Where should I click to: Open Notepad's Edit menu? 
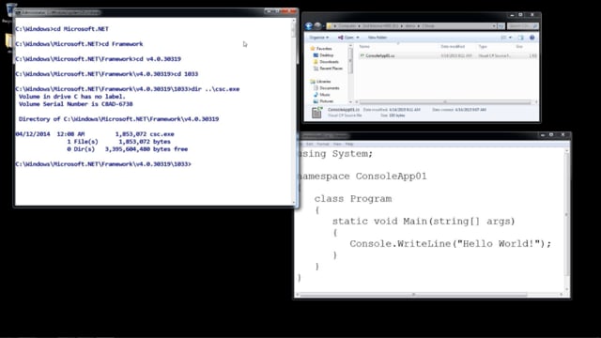[310, 144]
